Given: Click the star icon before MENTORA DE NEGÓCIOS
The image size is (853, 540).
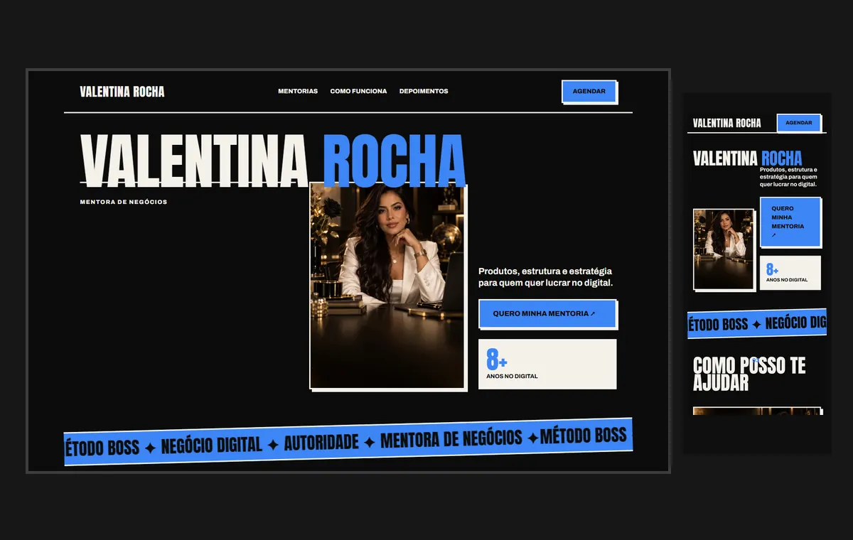Looking at the screenshot, I should coord(370,443).
